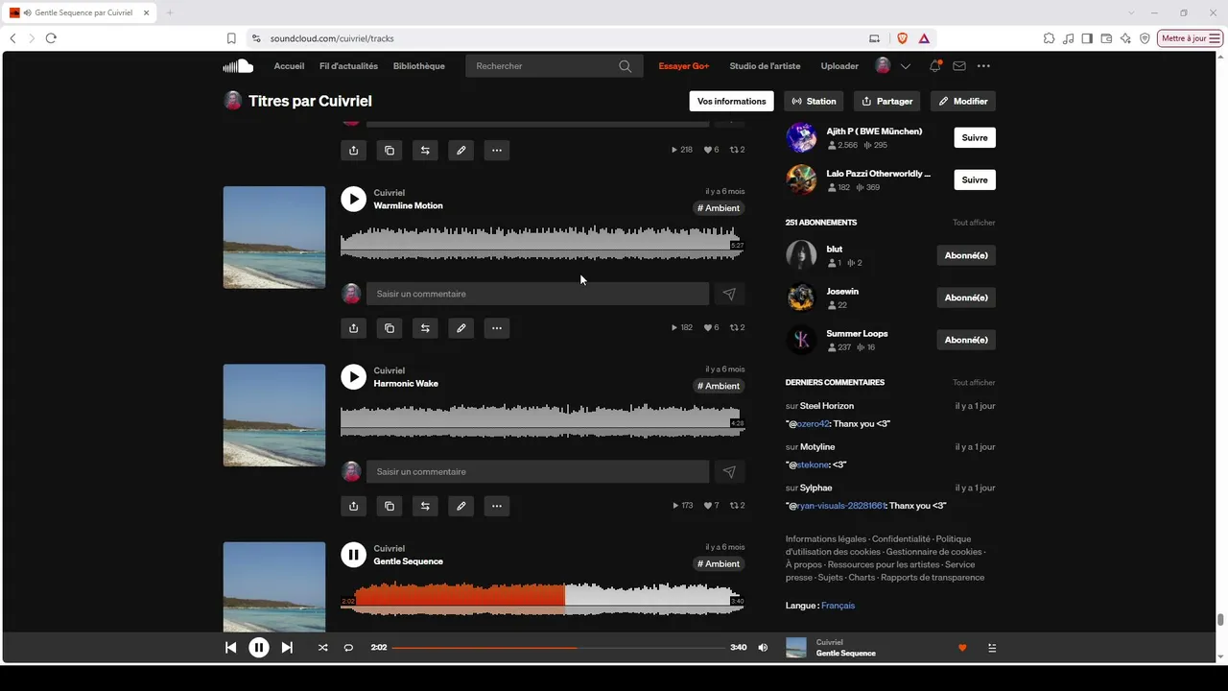Go to the Accueil tab

click(x=289, y=66)
